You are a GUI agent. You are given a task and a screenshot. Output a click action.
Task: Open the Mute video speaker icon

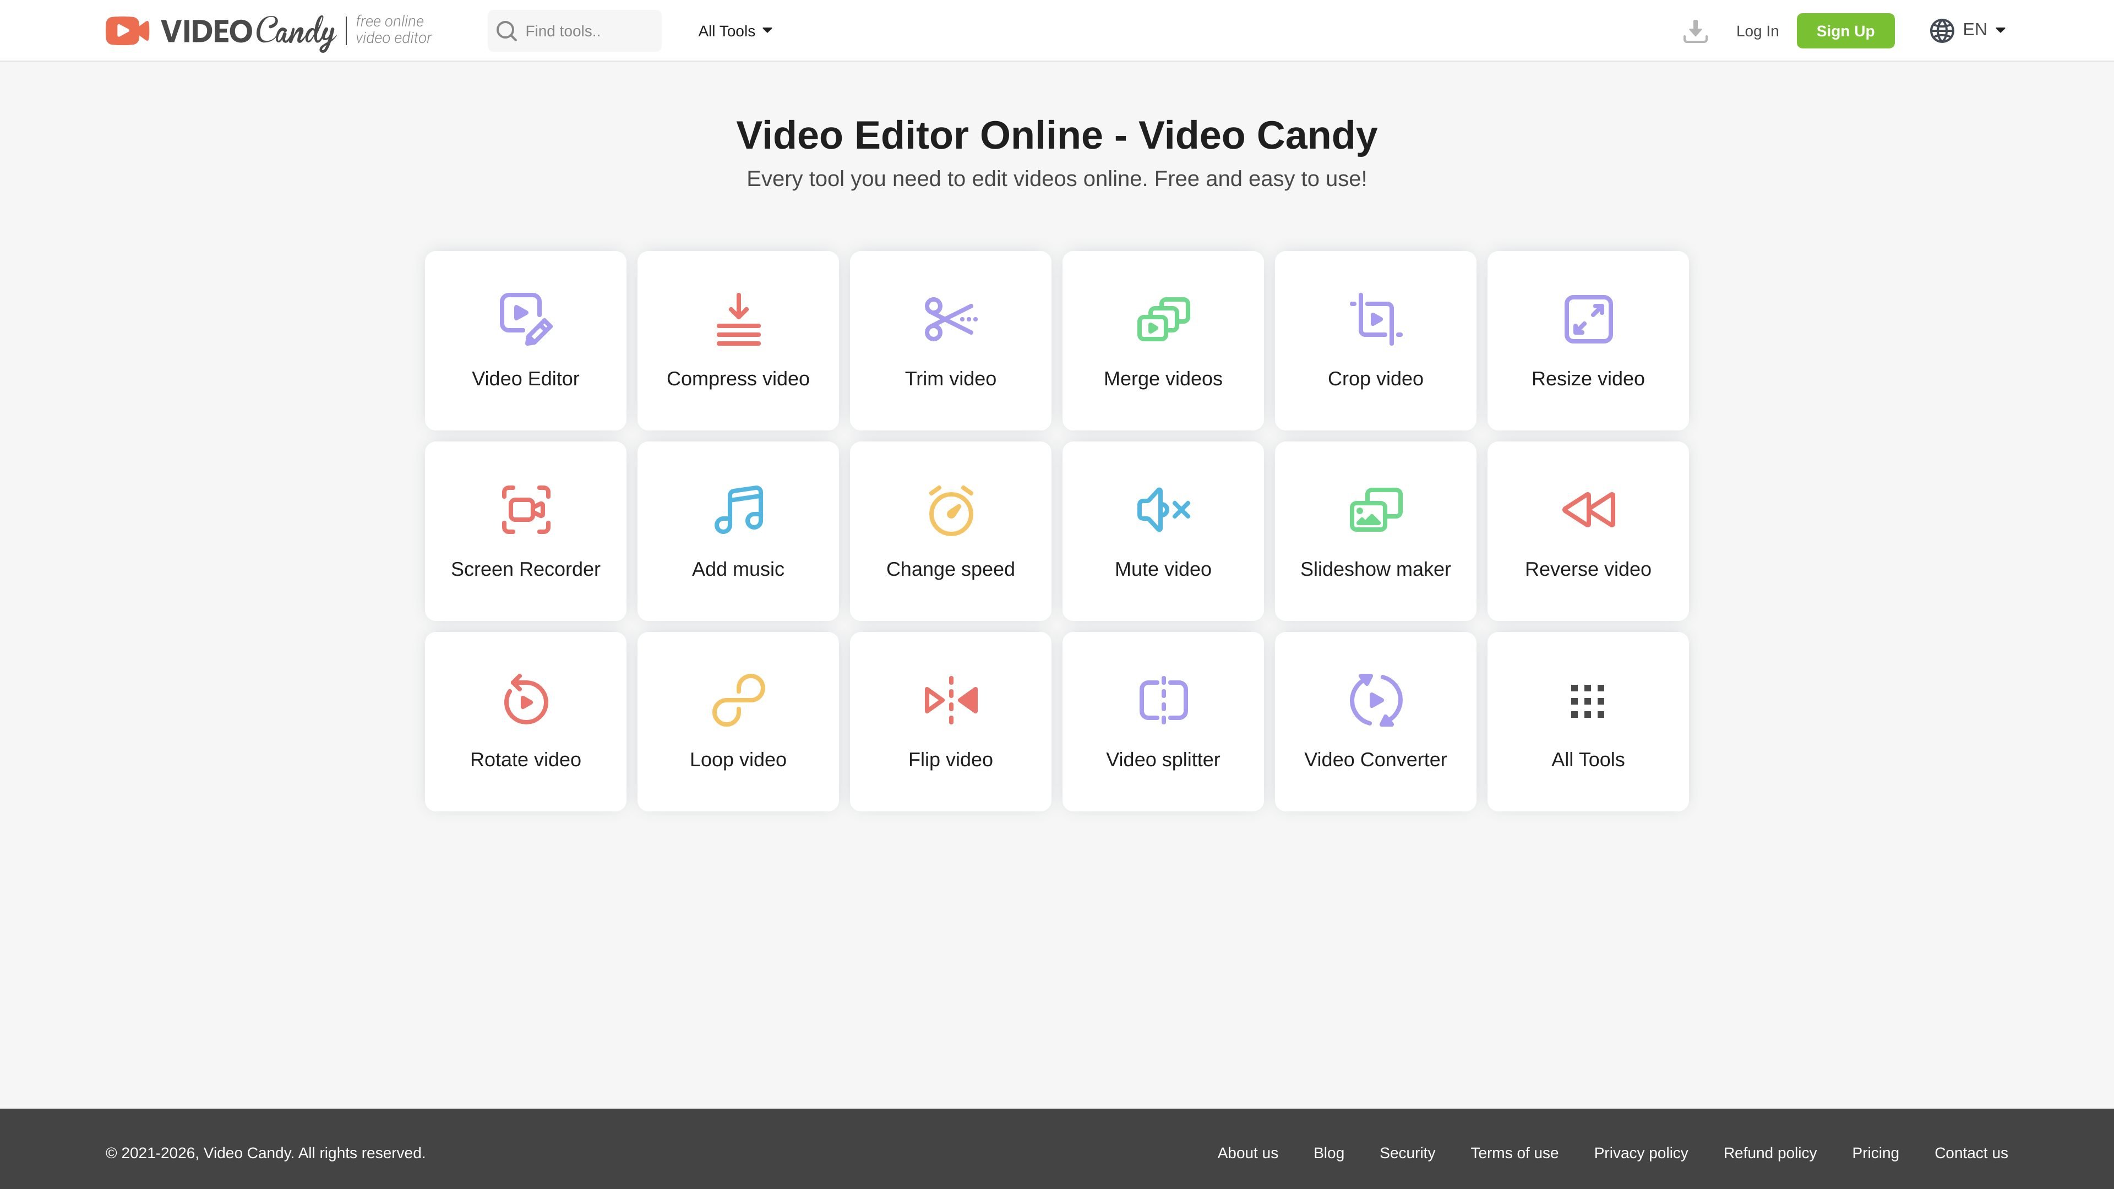(x=1163, y=510)
